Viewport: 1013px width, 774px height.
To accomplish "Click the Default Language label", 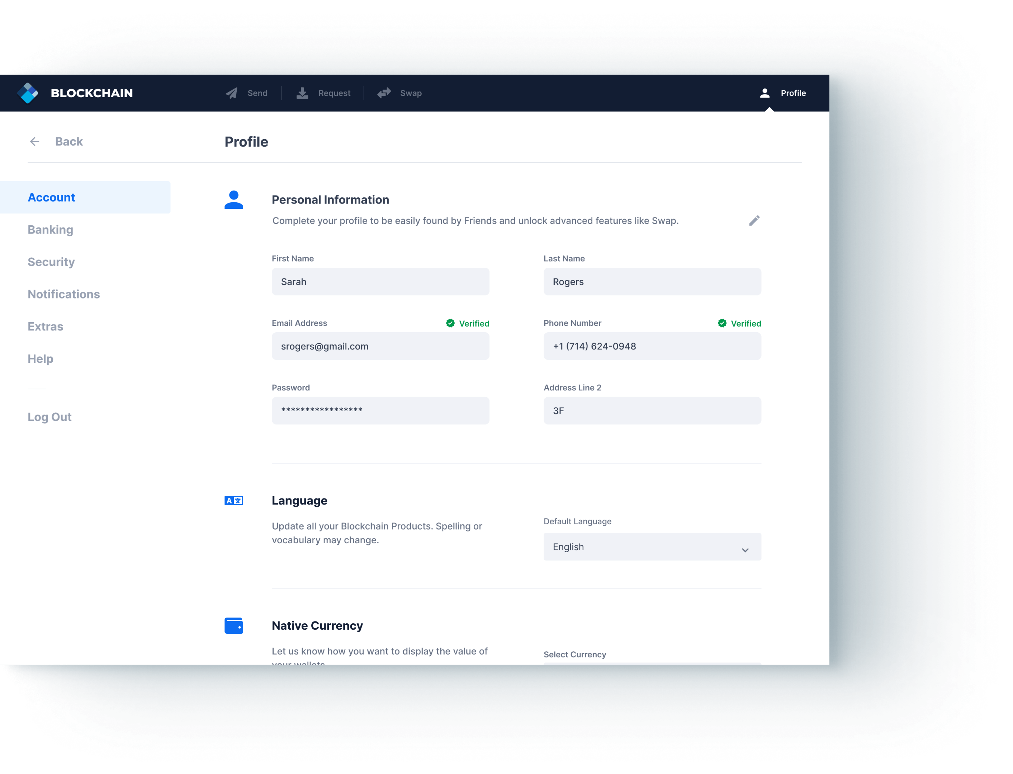I will click(x=577, y=521).
